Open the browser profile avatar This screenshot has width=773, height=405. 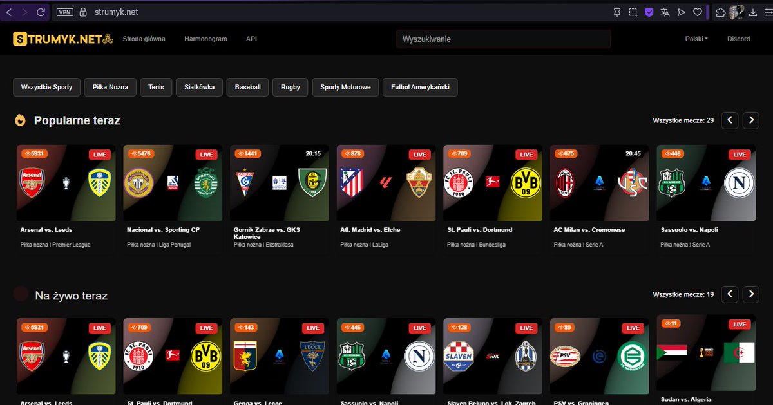pyautogui.click(x=737, y=12)
